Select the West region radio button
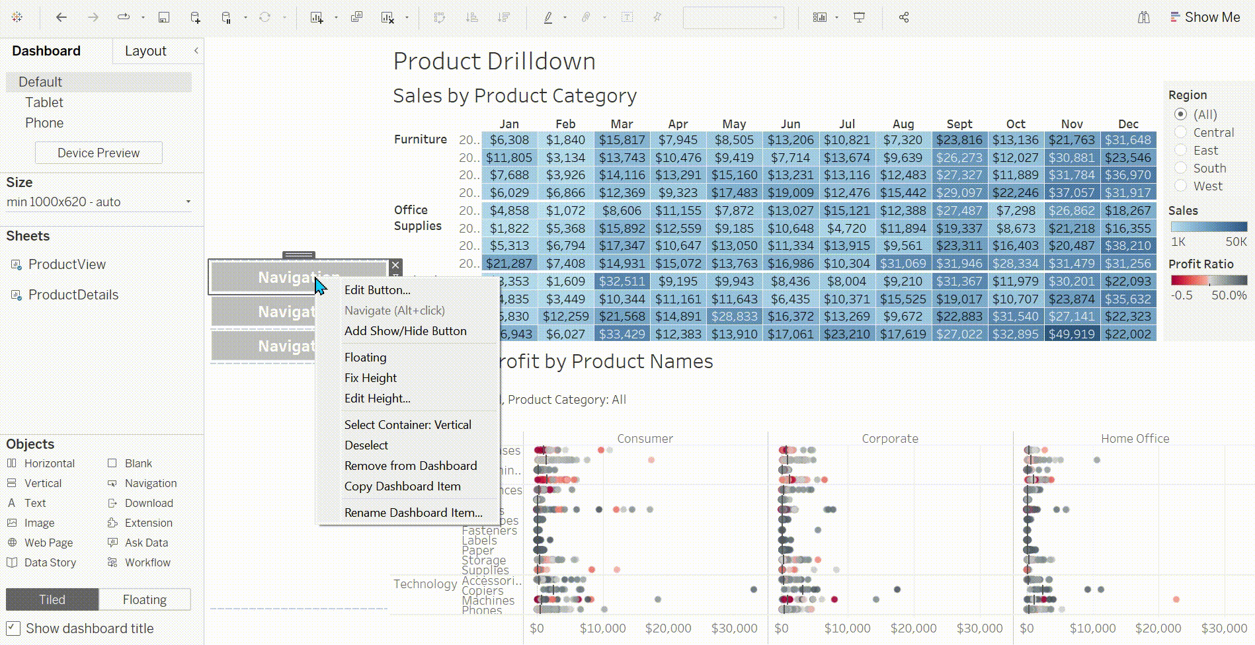1255x645 pixels. click(x=1180, y=186)
